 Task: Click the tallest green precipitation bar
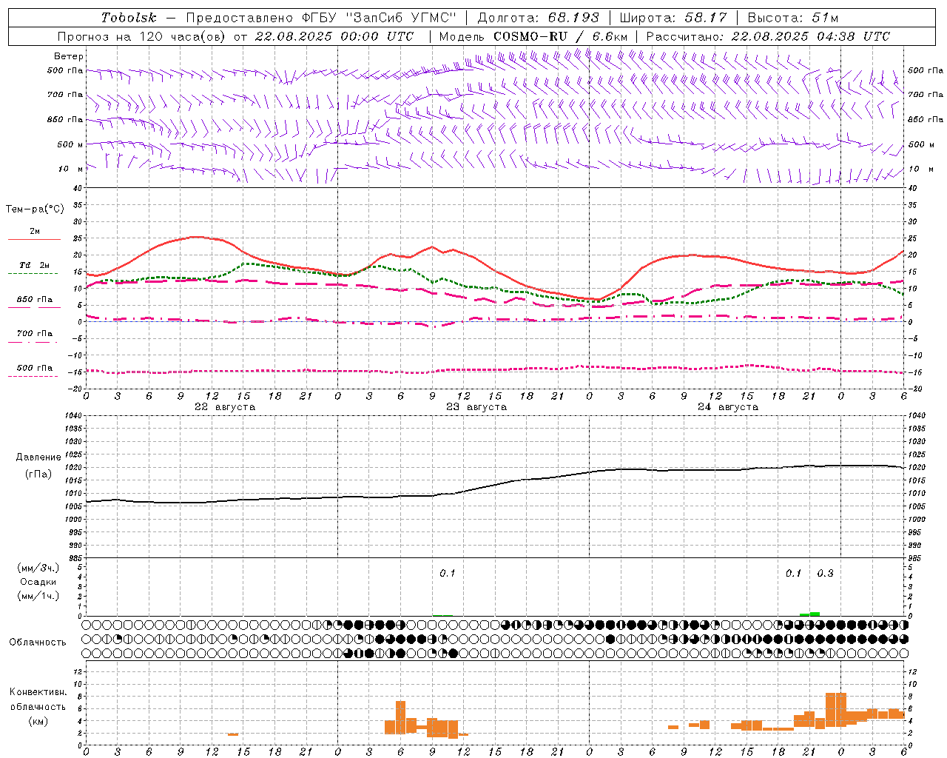tap(815, 614)
